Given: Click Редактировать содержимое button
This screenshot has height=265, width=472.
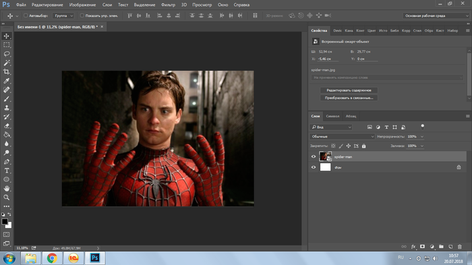Looking at the screenshot, I should tap(349, 90).
